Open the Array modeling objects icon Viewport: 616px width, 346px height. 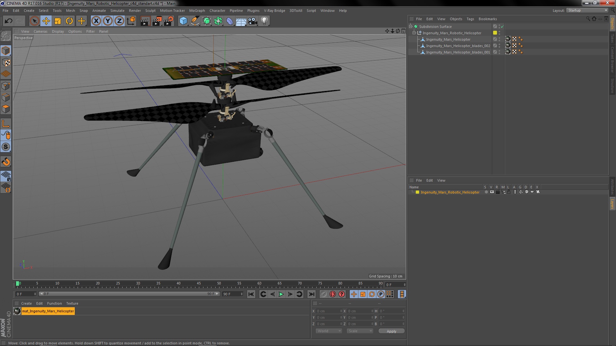(x=218, y=21)
